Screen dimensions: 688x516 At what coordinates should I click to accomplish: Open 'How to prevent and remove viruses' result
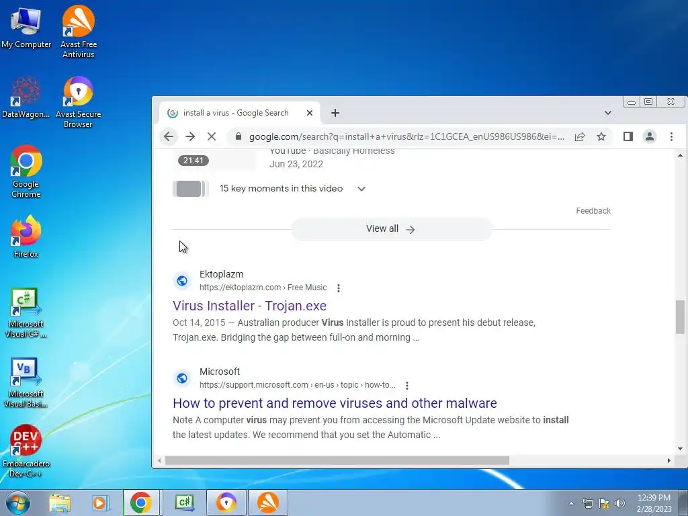pos(335,403)
